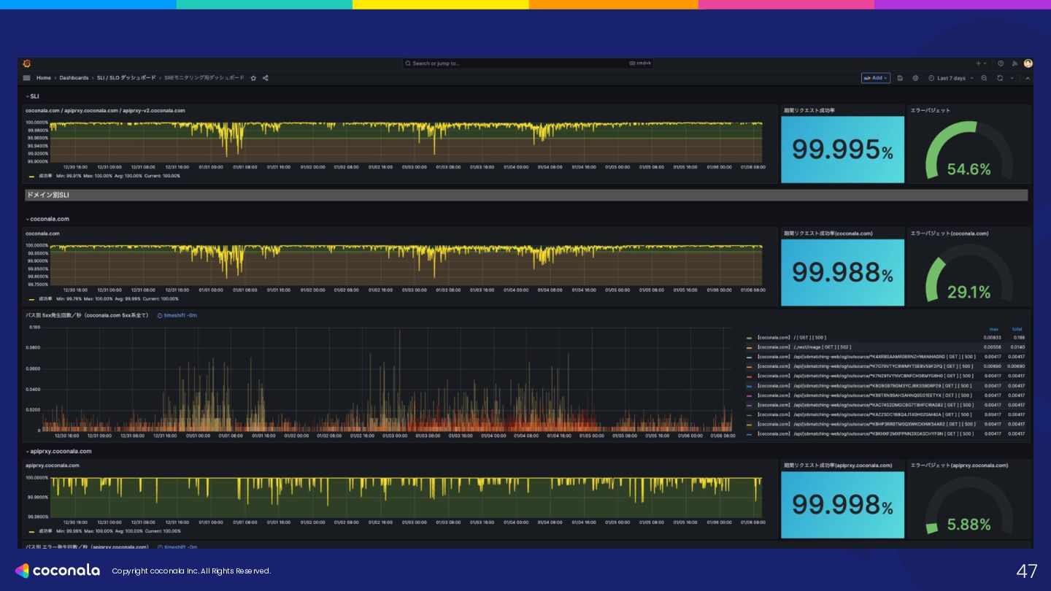Zoom out the time range
Viewport: 1051px width, 591px height.
pyautogui.click(x=984, y=78)
